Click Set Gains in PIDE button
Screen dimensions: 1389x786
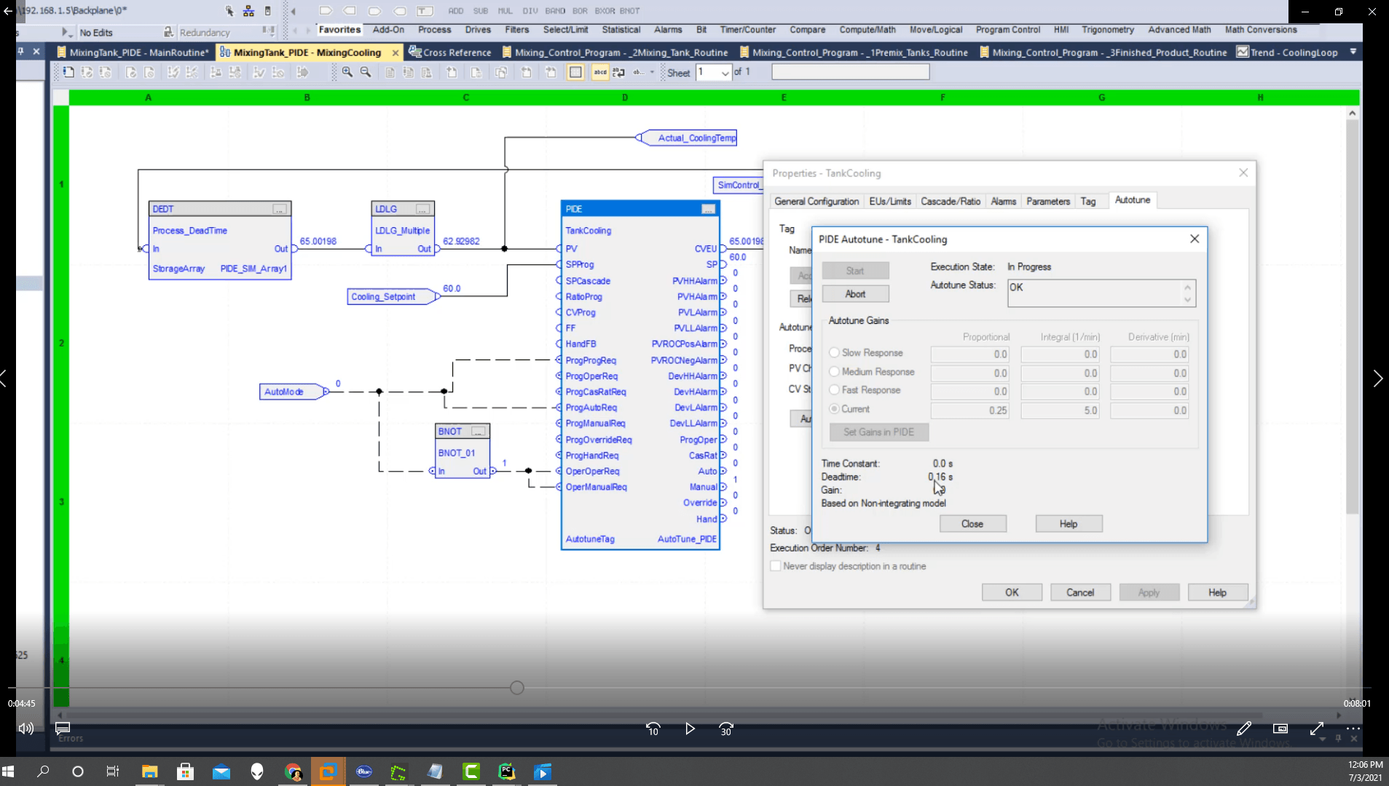tap(878, 432)
